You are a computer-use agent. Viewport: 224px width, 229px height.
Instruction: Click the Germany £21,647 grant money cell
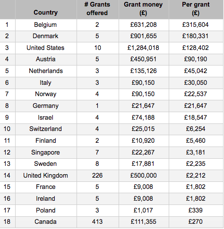(144, 106)
